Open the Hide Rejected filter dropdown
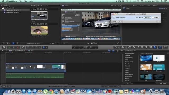Viewport: 169px width, 95px height. click(x=36, y=6)
